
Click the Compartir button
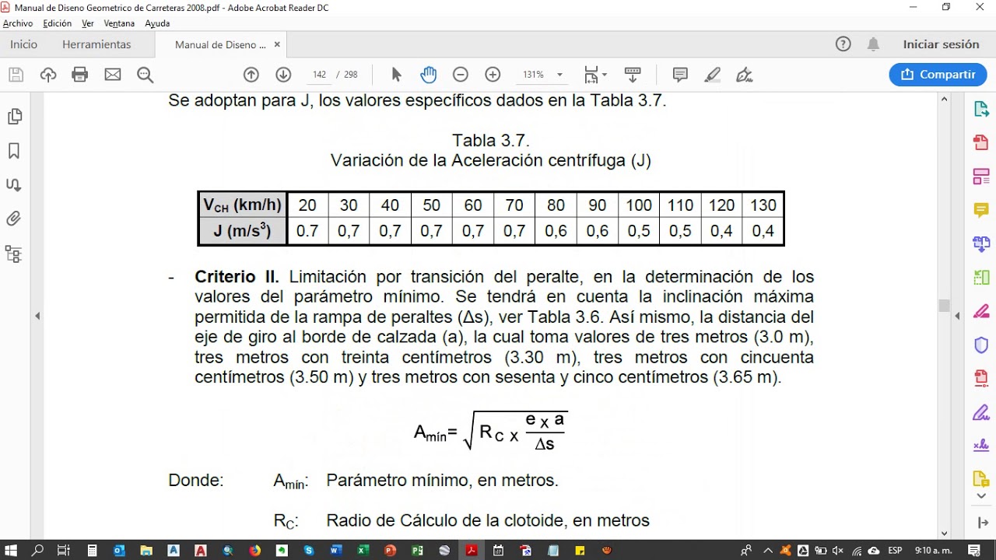click(938, 75)
